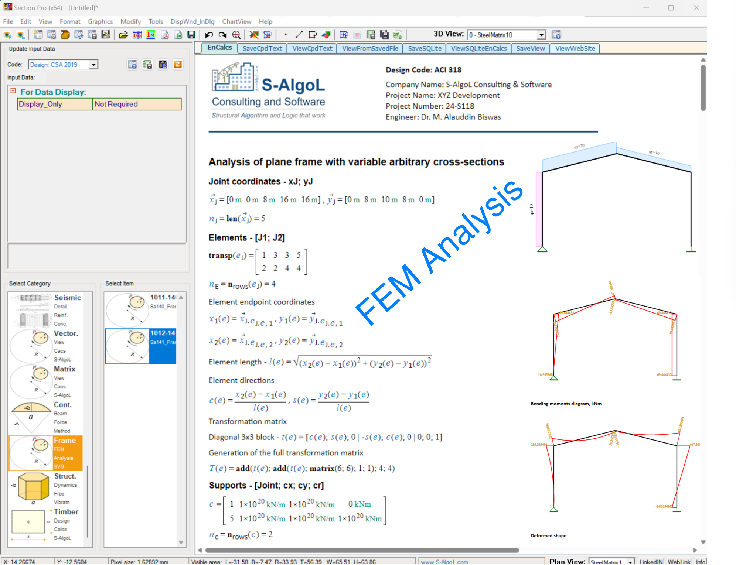Viewport: 736px width, 565px height.
Task: Click the blue mesh section toolbar icon
Action: 344,35
